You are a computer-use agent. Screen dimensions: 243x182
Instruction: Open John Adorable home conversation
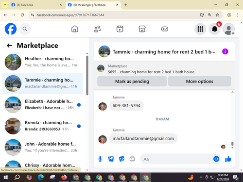[x=43, y=148]
